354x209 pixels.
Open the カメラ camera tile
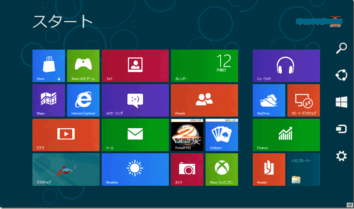click(187, 170)
